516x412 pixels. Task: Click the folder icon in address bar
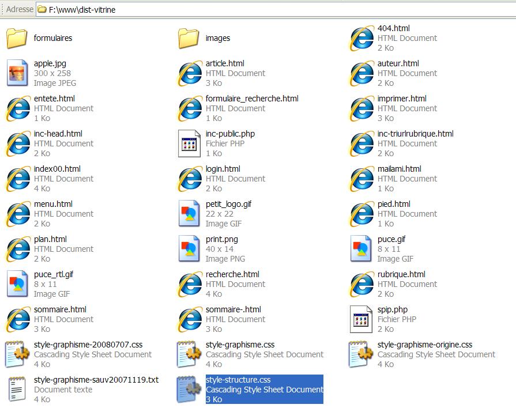pos(42,9)
